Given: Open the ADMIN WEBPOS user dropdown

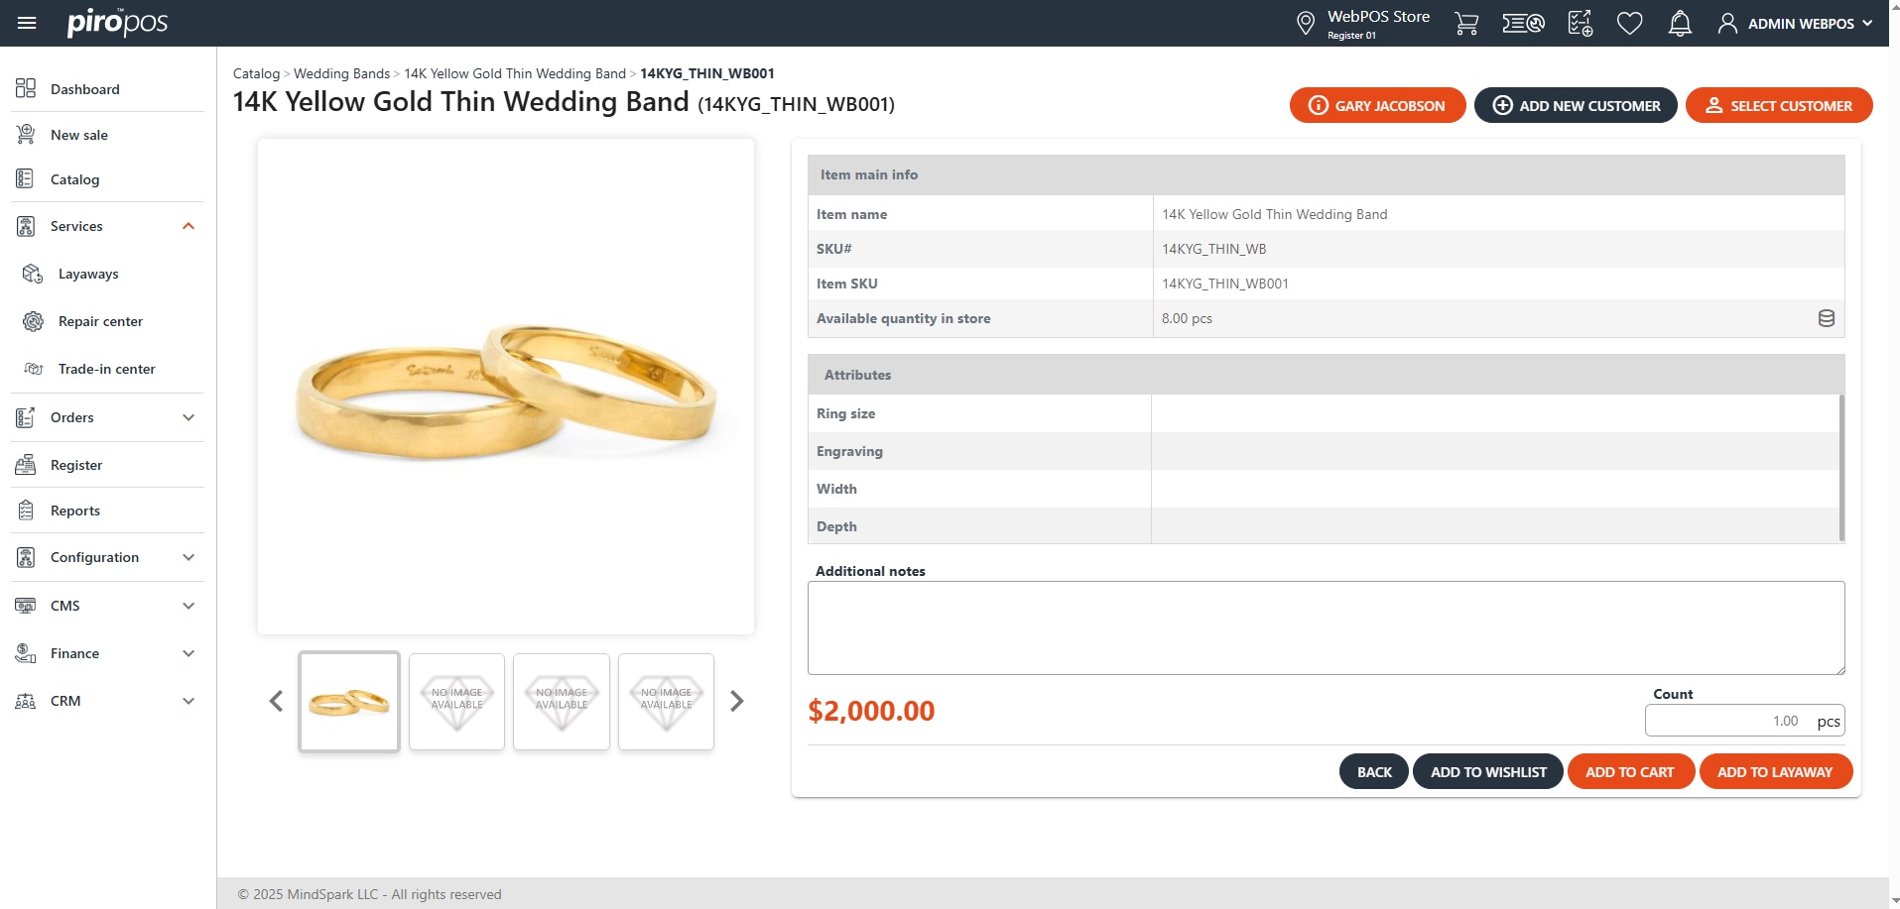Looking at the screenshot, I should [x=1798, y=23].
